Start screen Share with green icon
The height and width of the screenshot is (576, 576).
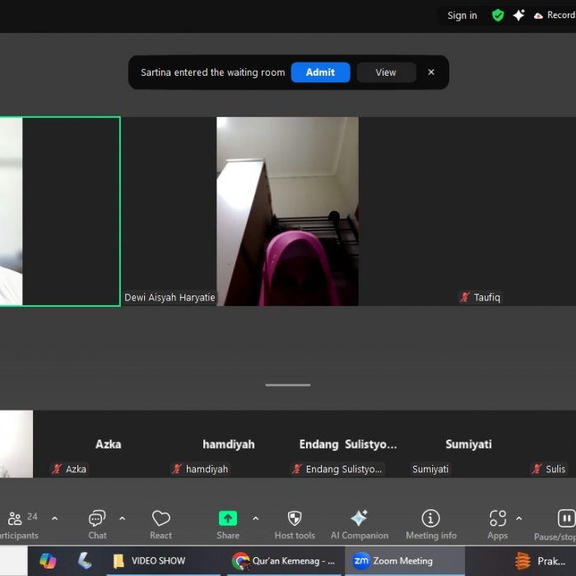pos(228,518)
